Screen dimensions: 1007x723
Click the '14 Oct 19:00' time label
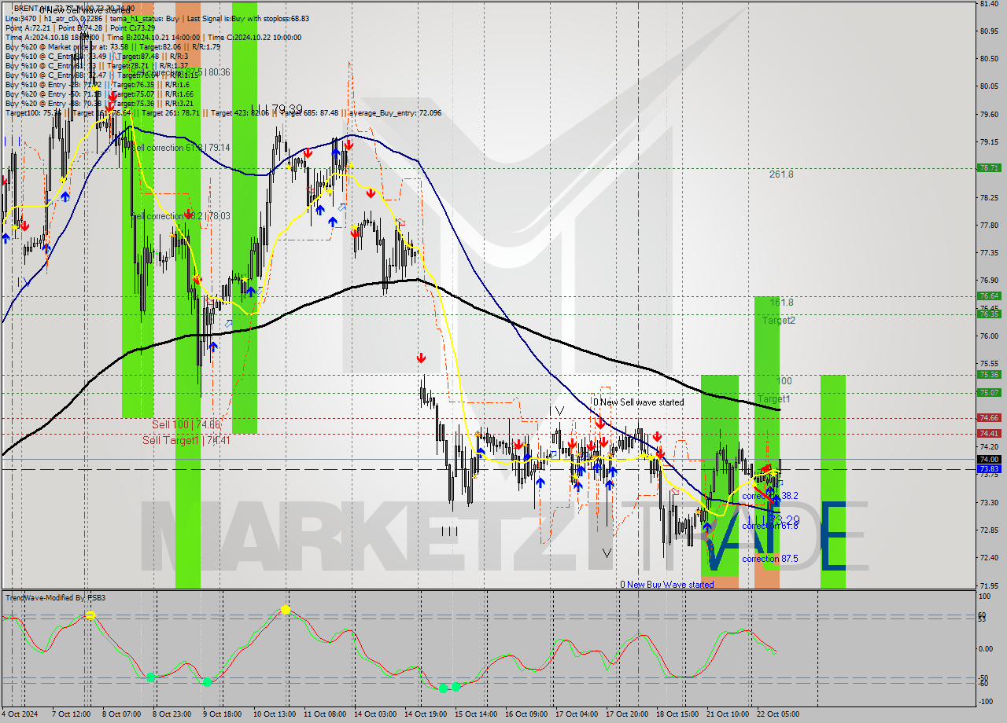[425, 714]
